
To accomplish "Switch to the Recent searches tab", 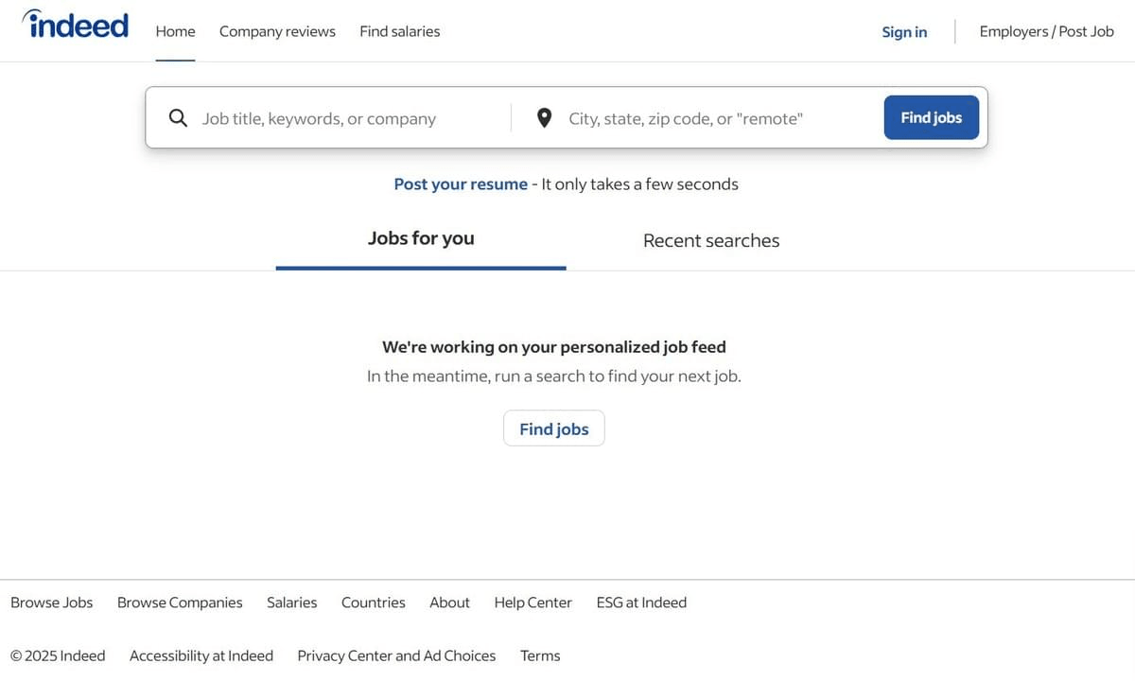I will pyautogui.click(x=710, y=239).
